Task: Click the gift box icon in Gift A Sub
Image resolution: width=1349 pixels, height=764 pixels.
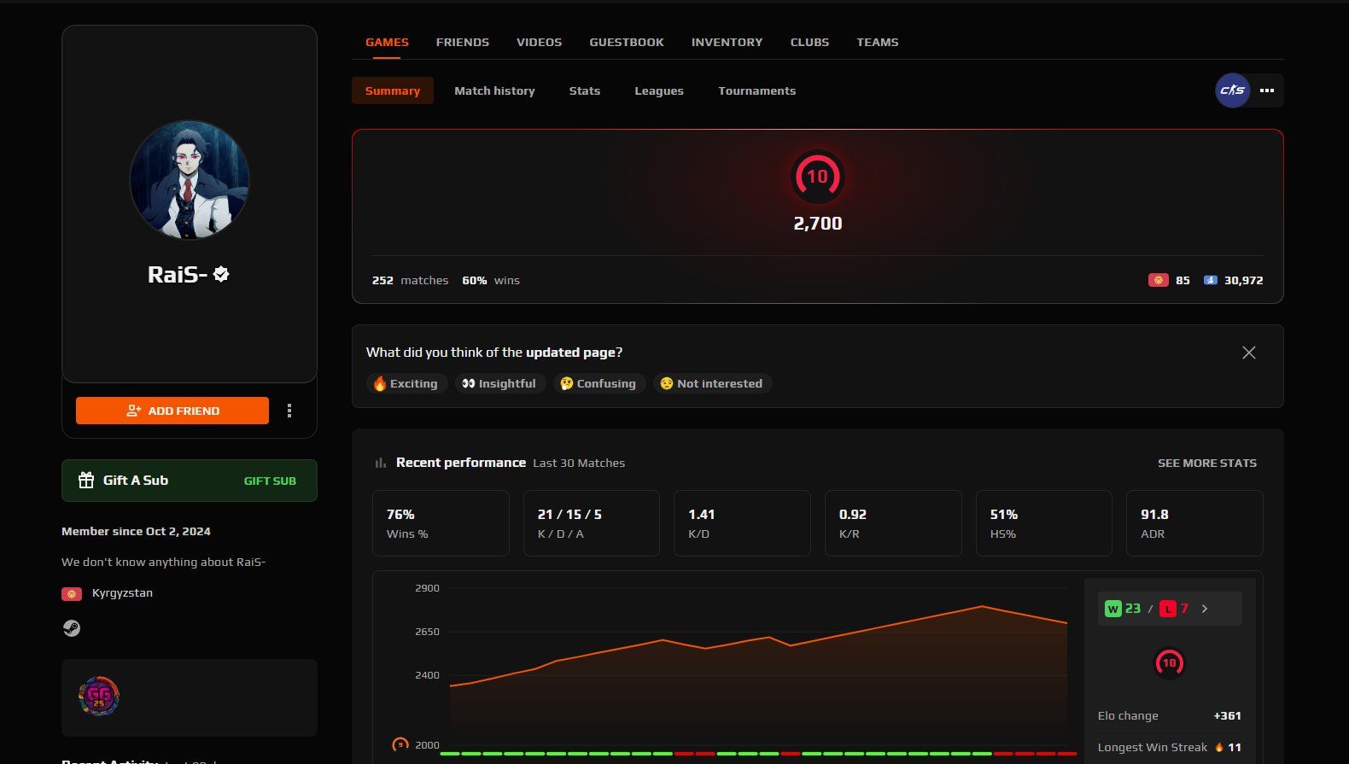Action: (86, 481)
